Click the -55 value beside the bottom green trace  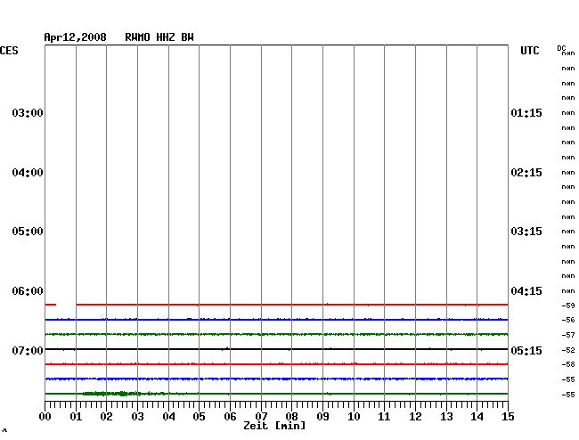coord(568,395)
